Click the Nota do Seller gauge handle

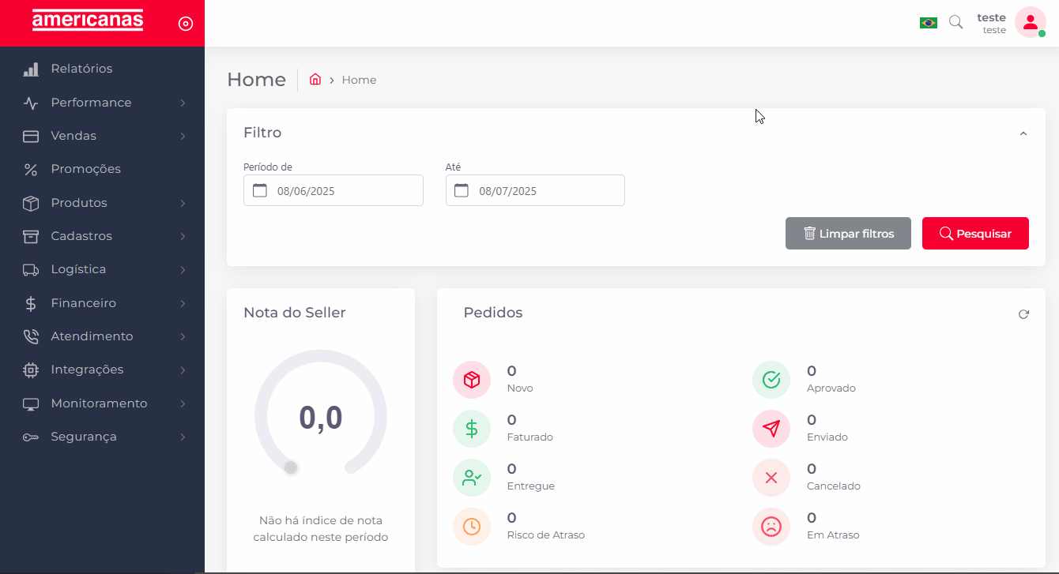291,467
